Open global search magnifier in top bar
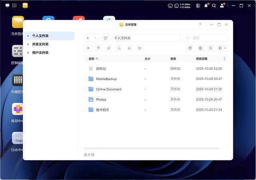Screen dimensions: 256x180 [214, 6]
